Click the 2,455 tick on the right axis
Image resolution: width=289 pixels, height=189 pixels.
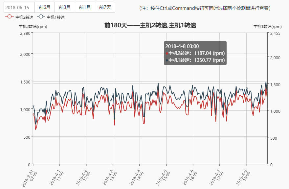[275, 33]
